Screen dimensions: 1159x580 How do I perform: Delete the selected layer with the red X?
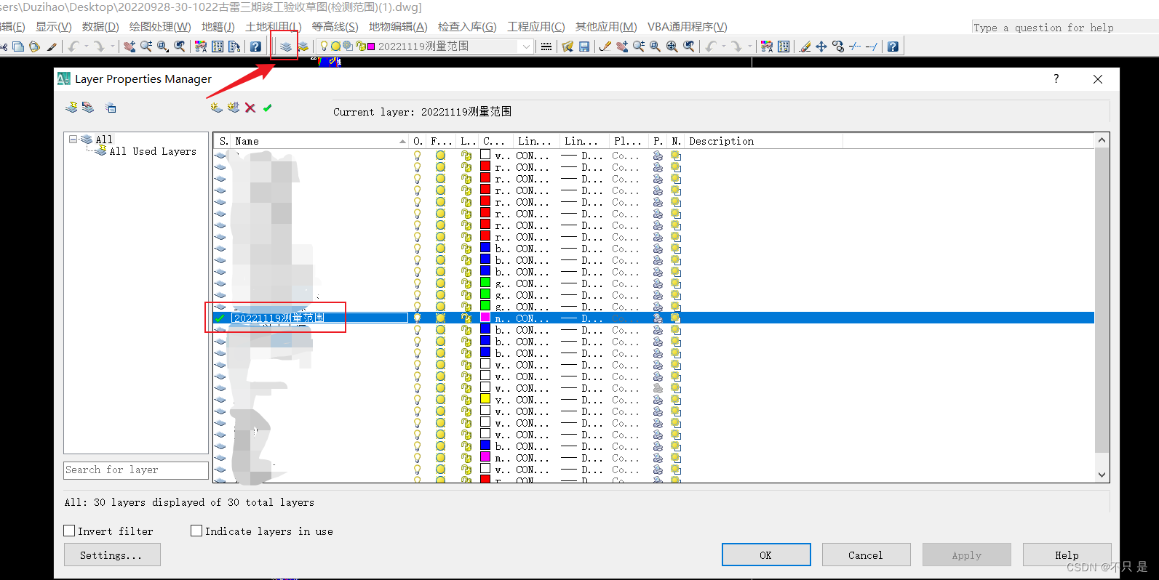point(250,108)
